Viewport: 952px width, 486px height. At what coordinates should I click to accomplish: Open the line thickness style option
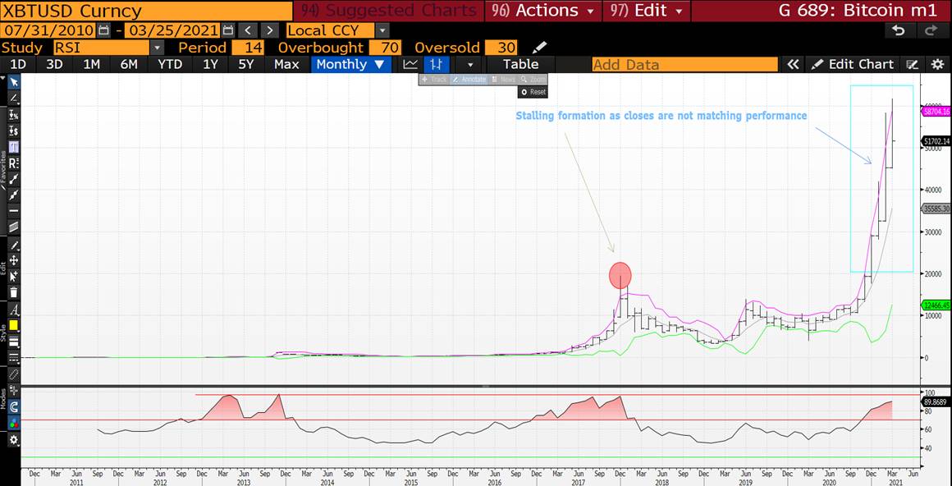[13, 342]
